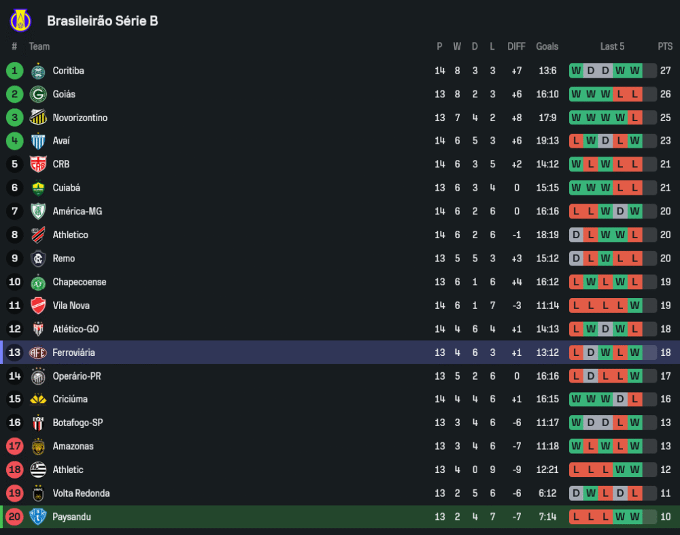Open the CRB club crest
This screenshot has height=535, width=680.
click(38, 165)
